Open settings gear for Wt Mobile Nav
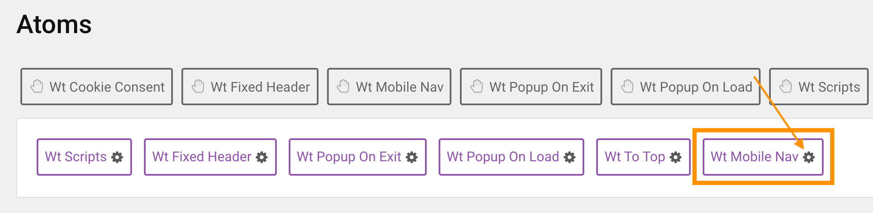873x213 pixels. point(809,157)
